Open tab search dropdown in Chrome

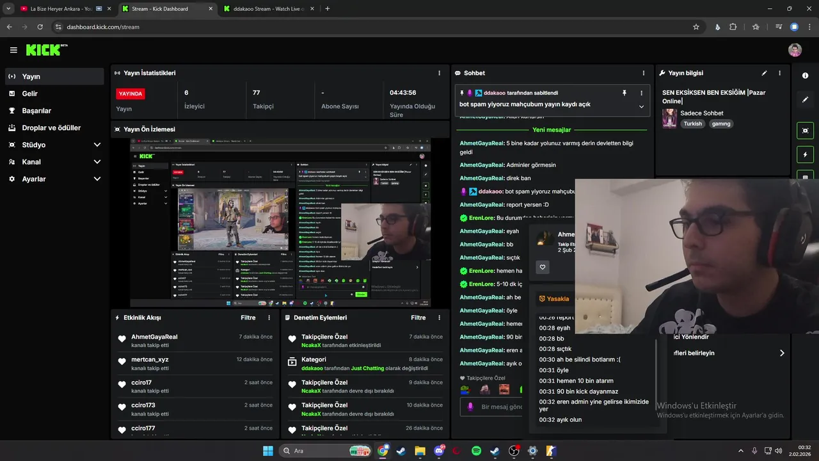8,9
